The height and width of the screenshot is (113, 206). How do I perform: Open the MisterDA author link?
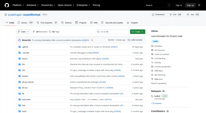point(26,40)
